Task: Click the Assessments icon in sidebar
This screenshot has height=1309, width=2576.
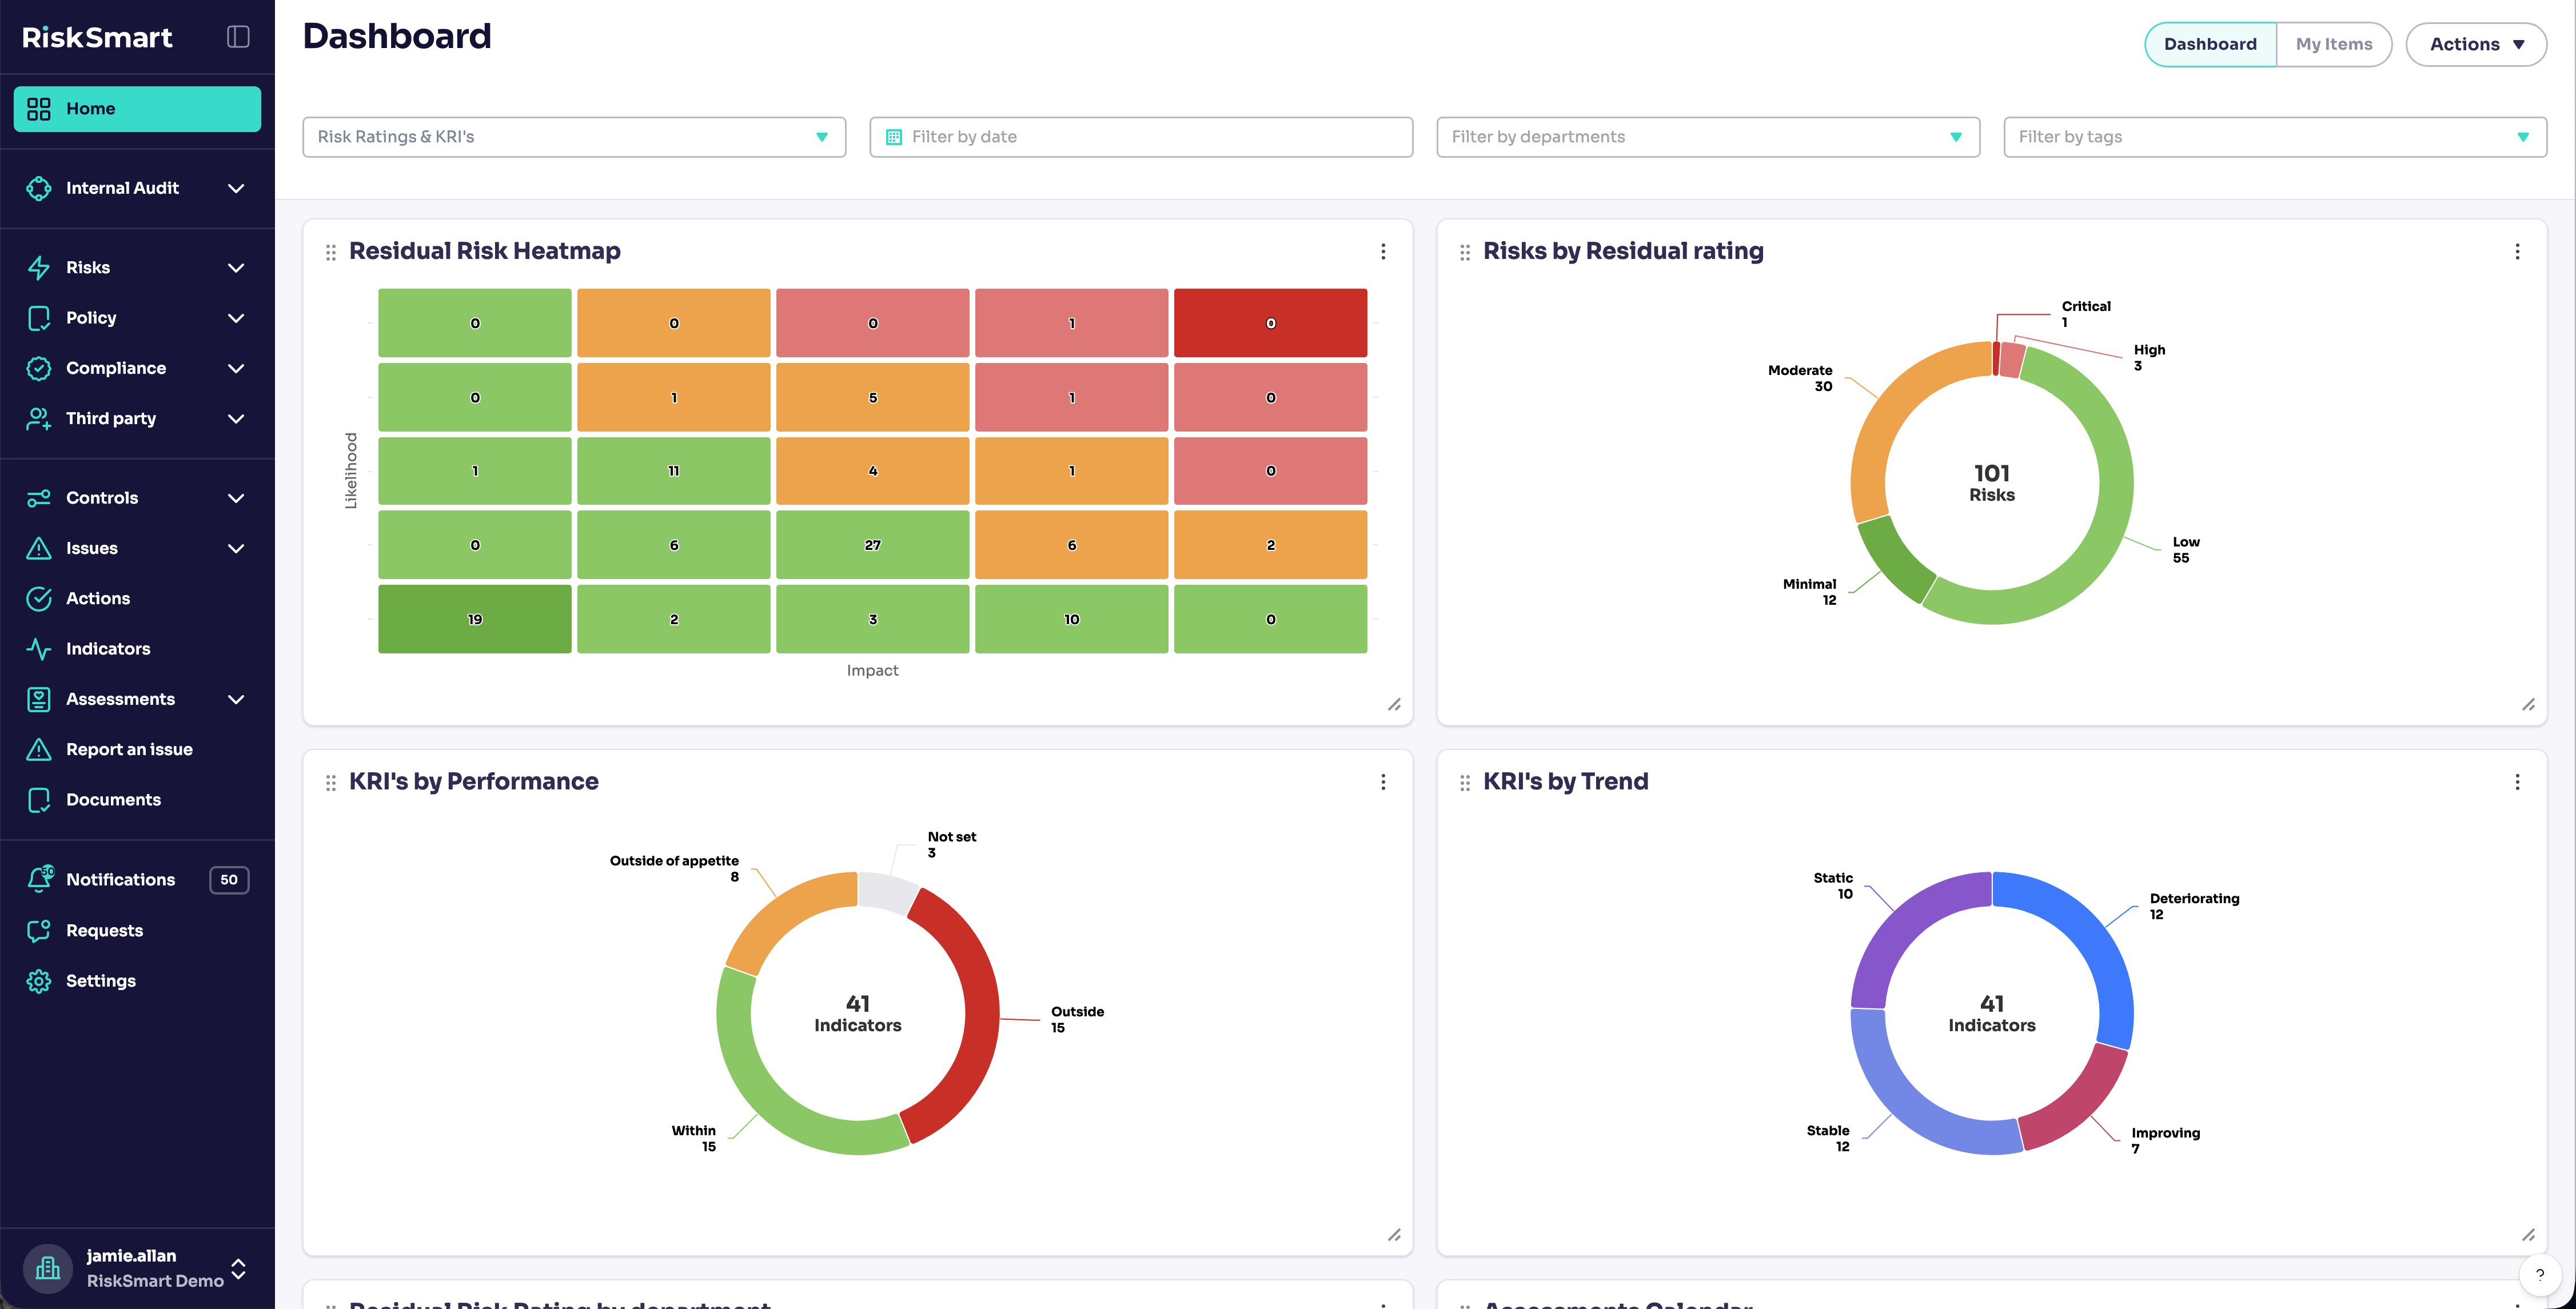Action: pos(39,699)
